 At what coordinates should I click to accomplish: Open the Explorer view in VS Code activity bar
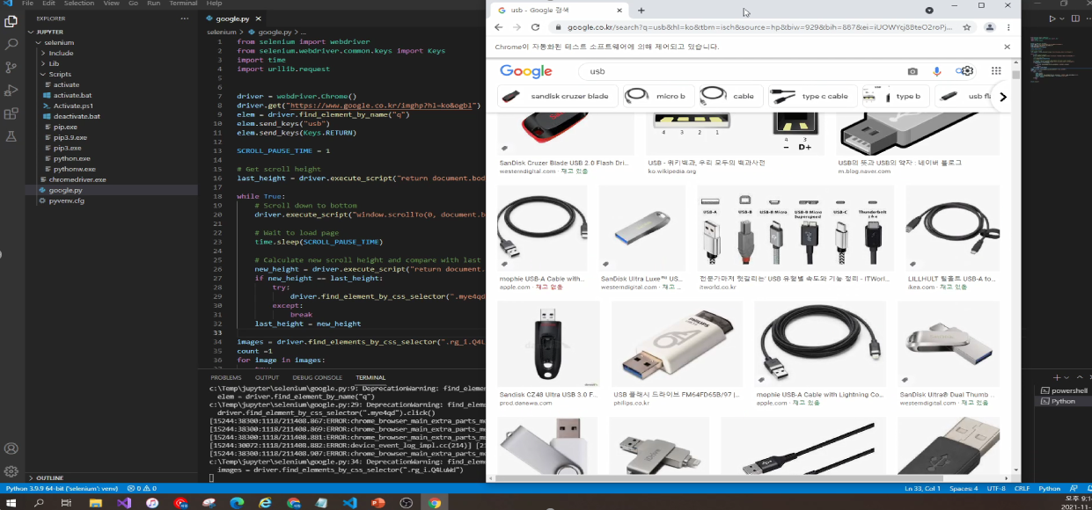point(11,19)
